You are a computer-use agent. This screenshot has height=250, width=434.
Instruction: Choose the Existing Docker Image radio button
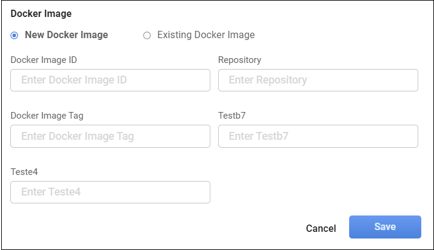coord(147,35)
